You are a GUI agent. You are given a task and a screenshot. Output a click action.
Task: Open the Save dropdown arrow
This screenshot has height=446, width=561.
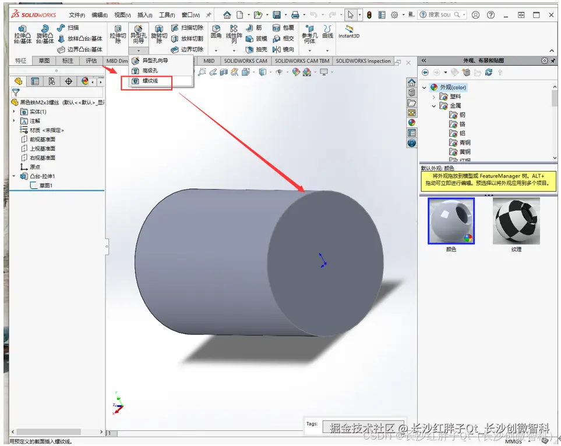point(285,15)
